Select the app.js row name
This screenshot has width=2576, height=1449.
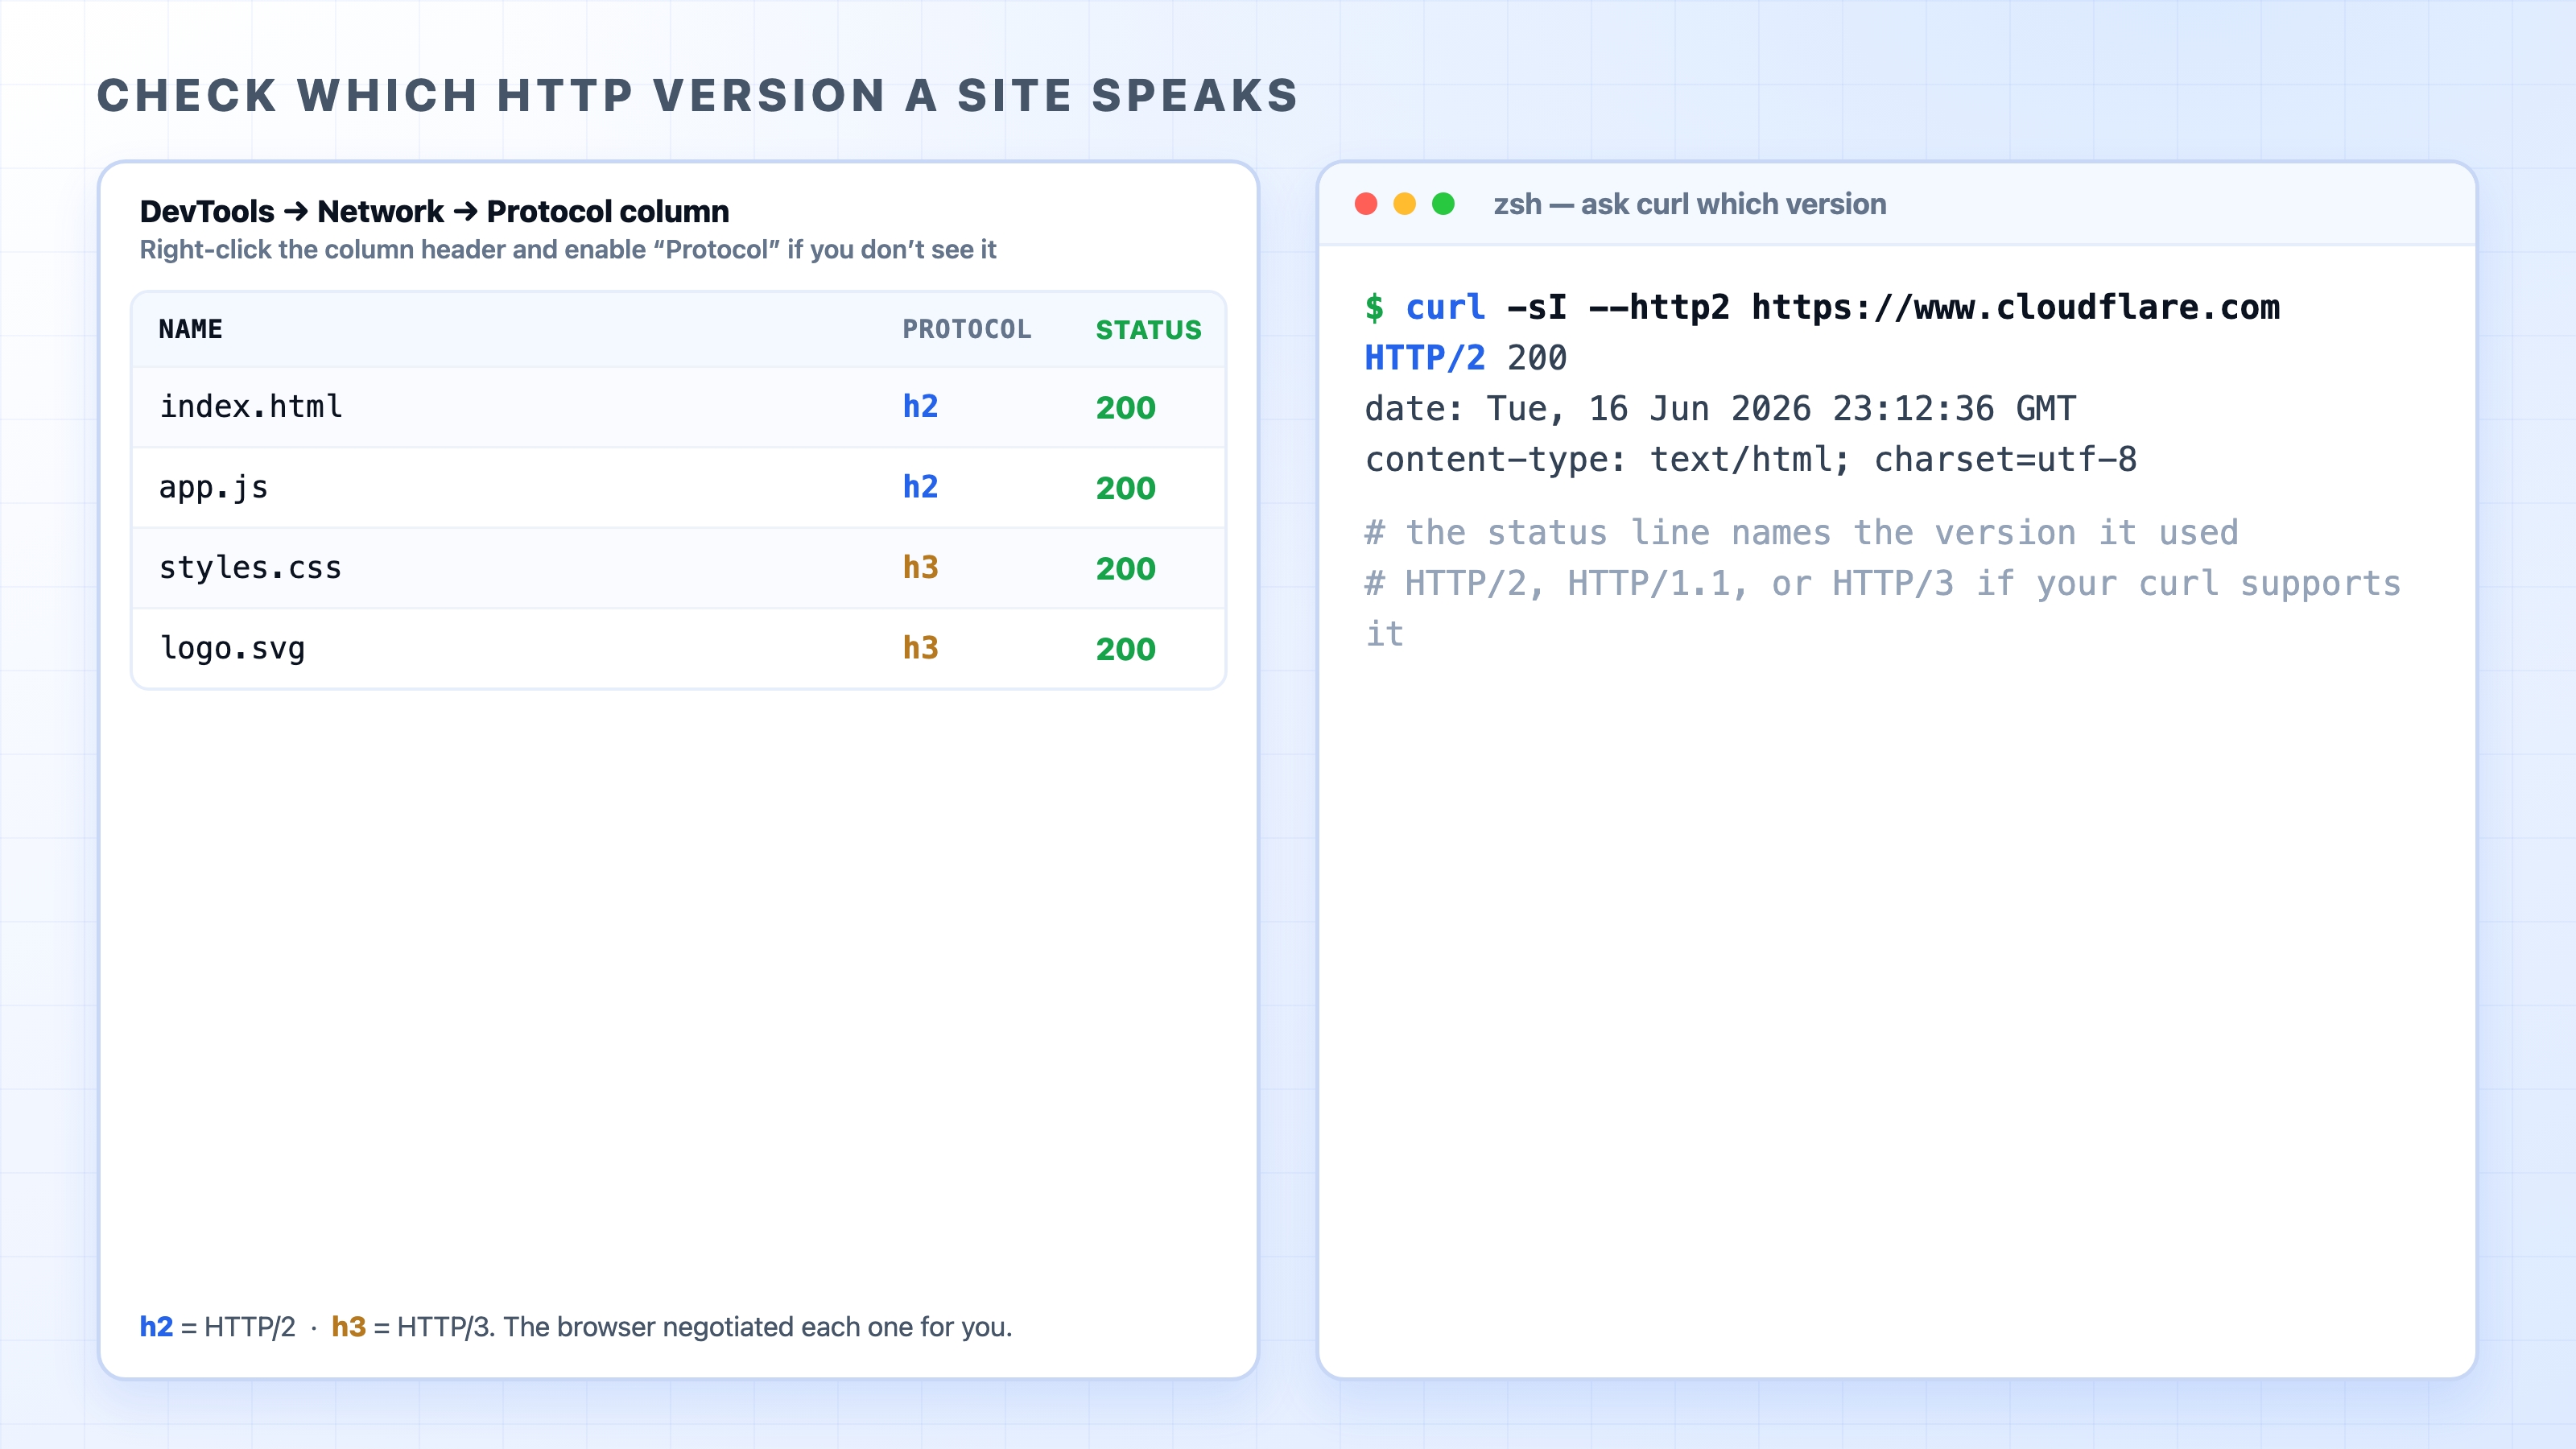pyautogui.click(x=213, y=487)
